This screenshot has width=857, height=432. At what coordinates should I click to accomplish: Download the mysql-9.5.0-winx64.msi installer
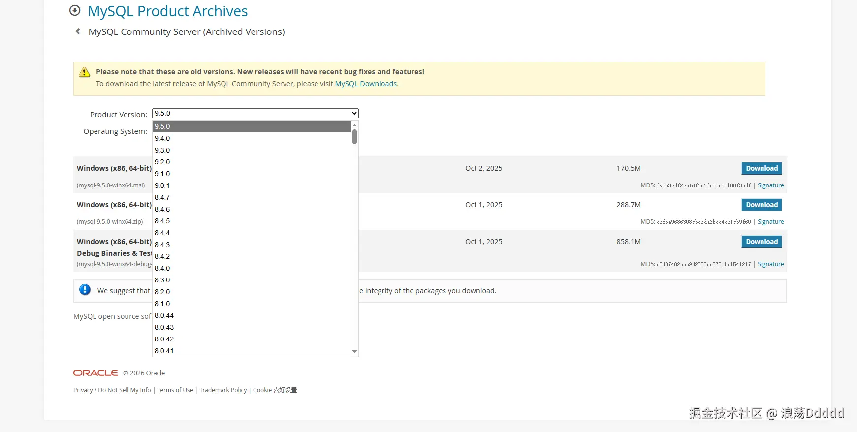[x=762, y=168]
